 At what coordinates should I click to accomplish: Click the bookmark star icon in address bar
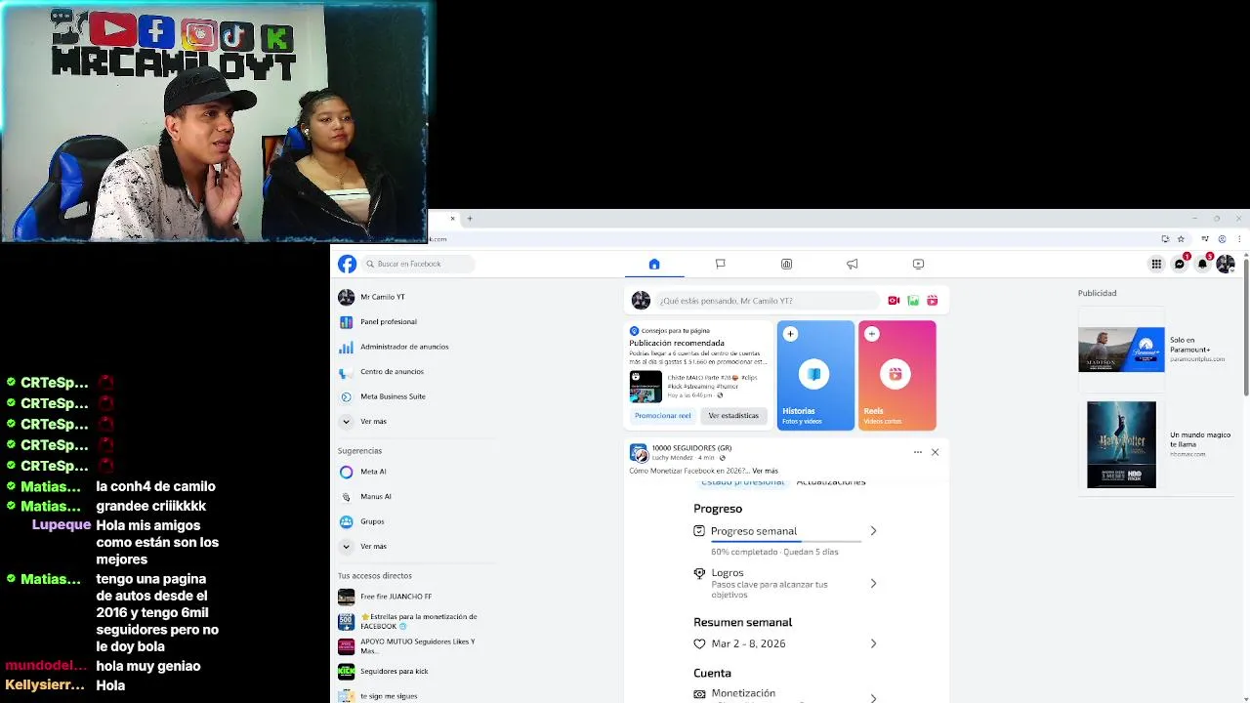[x=1181, y=239]
